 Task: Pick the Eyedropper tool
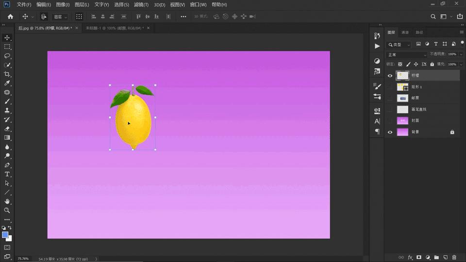coord(7,83)
